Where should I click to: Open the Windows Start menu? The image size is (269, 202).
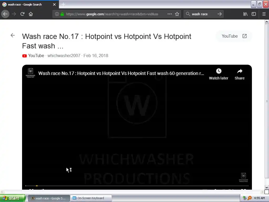13,198
